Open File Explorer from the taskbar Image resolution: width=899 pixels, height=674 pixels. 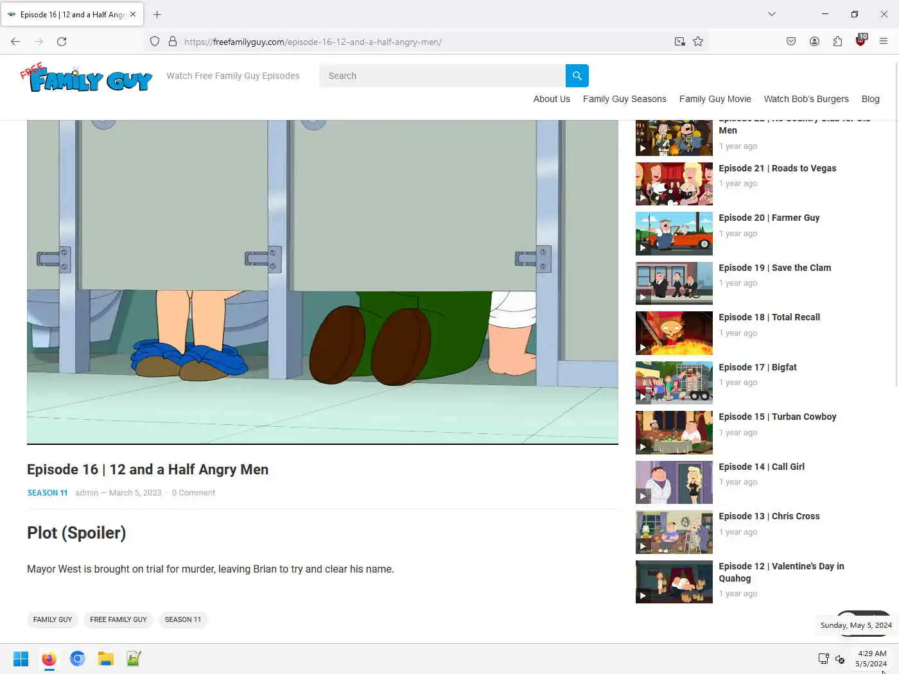[105, 659]
